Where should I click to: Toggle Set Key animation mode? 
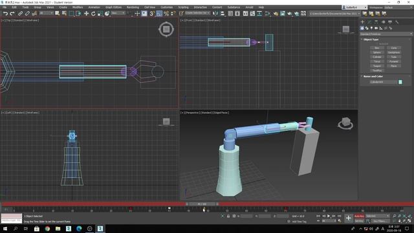coord(359,221)
